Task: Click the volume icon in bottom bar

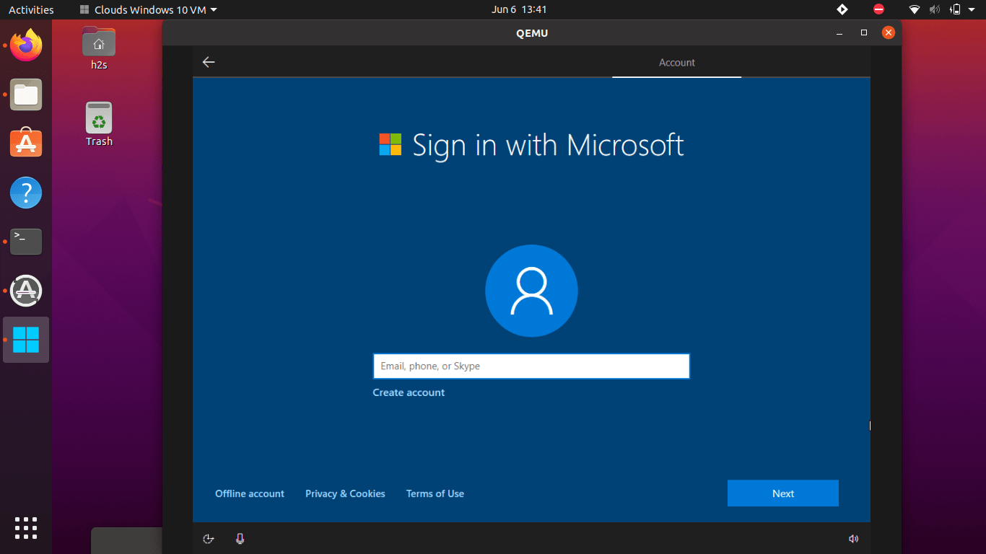Action: pyautogui.click(x=853, y=538)
